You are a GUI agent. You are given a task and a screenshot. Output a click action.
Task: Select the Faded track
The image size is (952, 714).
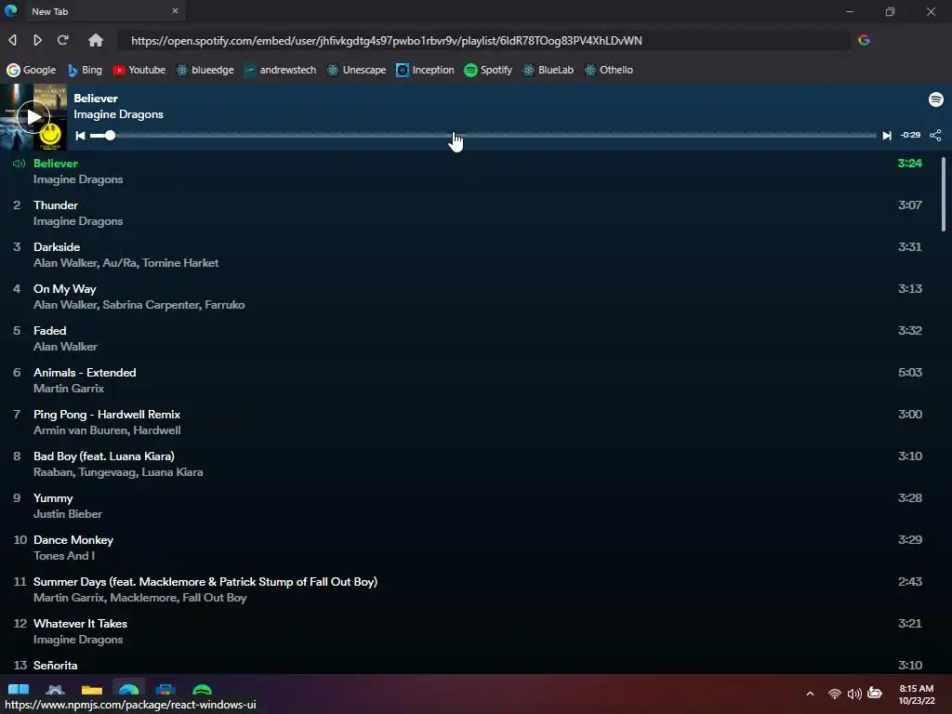pyautogui.click(x=468, y=338)
